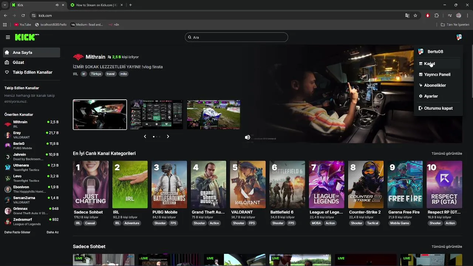The height and width of the screenshot is (266, 473).
Task: Go to previous featured stream with left arrow
Action: [145, 137]
